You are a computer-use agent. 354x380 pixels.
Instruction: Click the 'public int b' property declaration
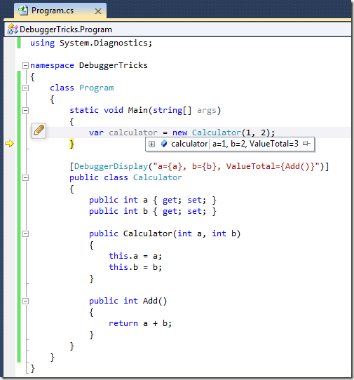pos(153,211)
